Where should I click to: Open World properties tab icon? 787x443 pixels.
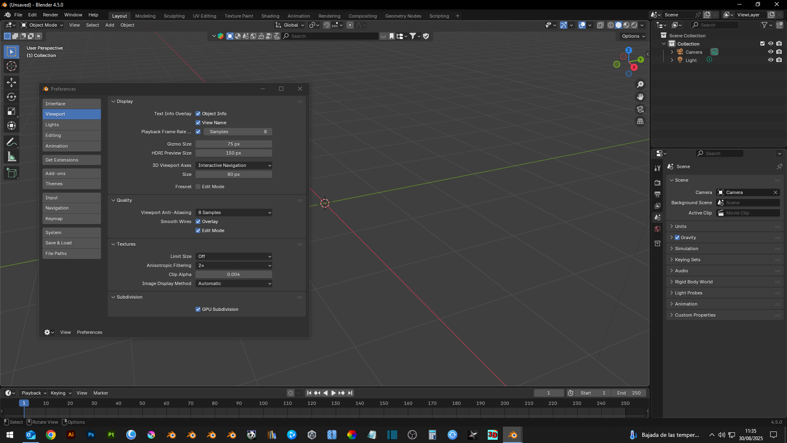pyautogui.click(x=657, y=229)
